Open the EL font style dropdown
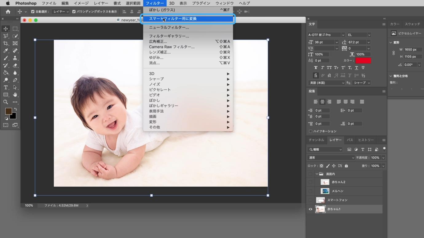 [359, 35]
